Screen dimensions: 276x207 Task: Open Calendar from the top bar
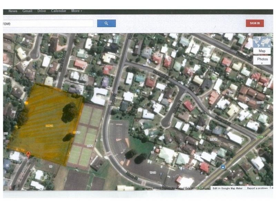click(x=59, y=11)
